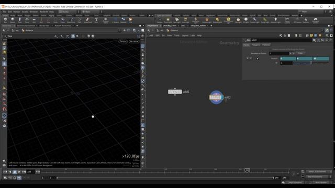Select the add2 node

click(x=216, y=98)
